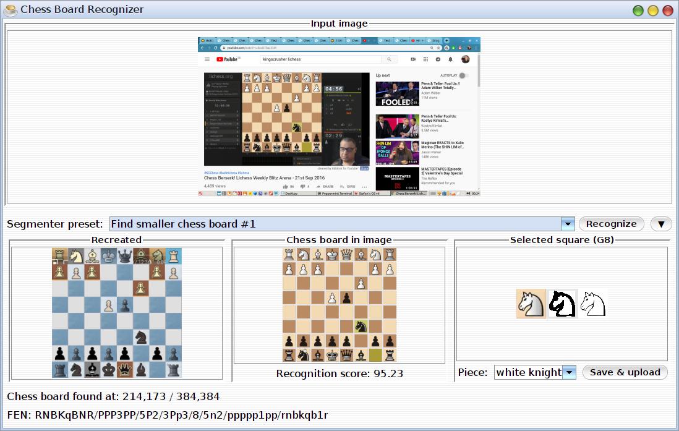Click the Segmenter preset text field

click(x=334, y=224)
